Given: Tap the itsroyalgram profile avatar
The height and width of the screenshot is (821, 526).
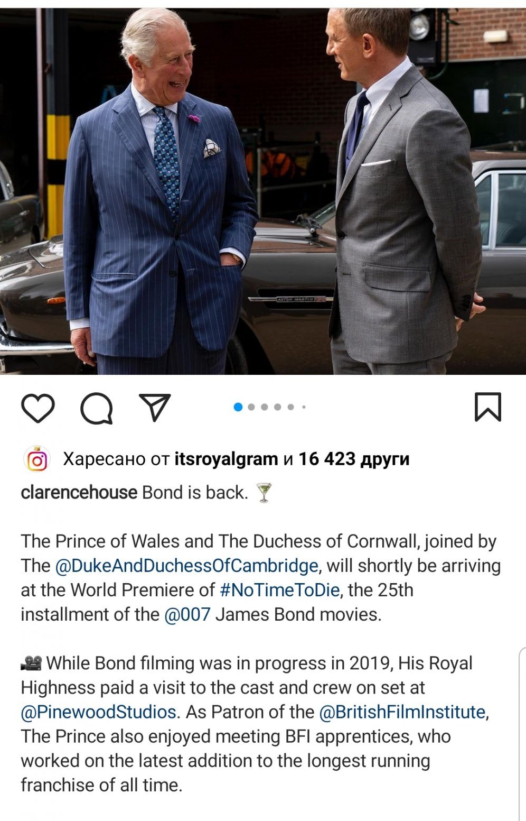Looking at the screenshot, I should pos(37,459).
